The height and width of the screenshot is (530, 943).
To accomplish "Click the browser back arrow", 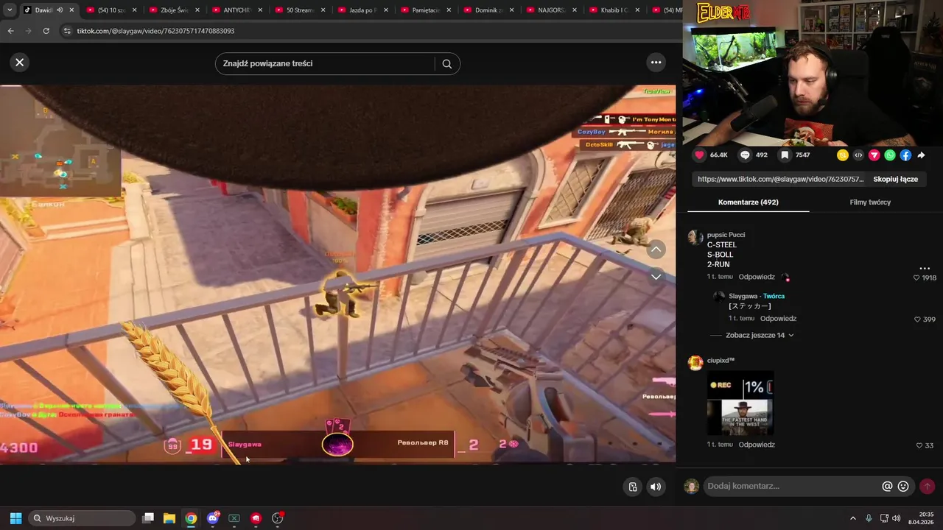I will [10, 31].
